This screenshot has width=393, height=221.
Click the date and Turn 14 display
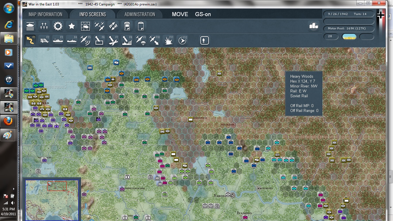pos(349,14)
